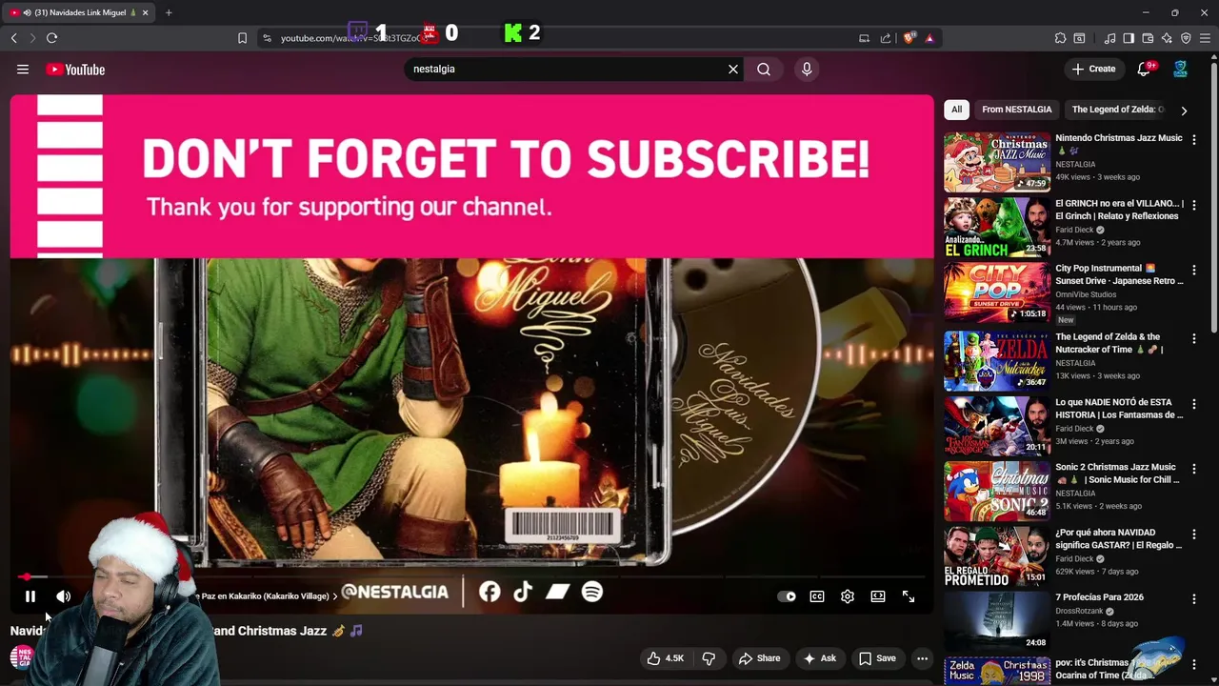Click the browser share page icon
The width and height of the screenshot is (1219, 686).
click(886, 38)
